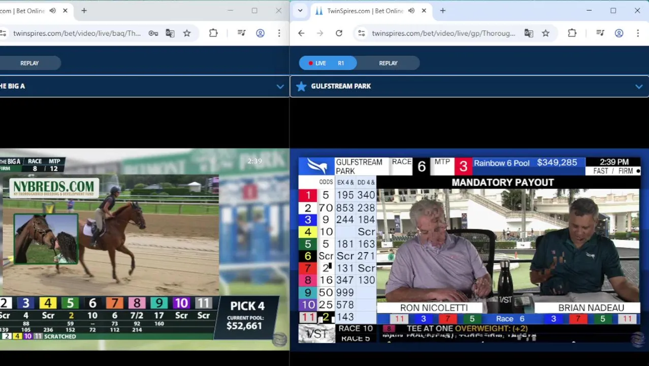Click MANDATORY PAYOUT text in video
The image size is (649, 366).
coord(503,182)
